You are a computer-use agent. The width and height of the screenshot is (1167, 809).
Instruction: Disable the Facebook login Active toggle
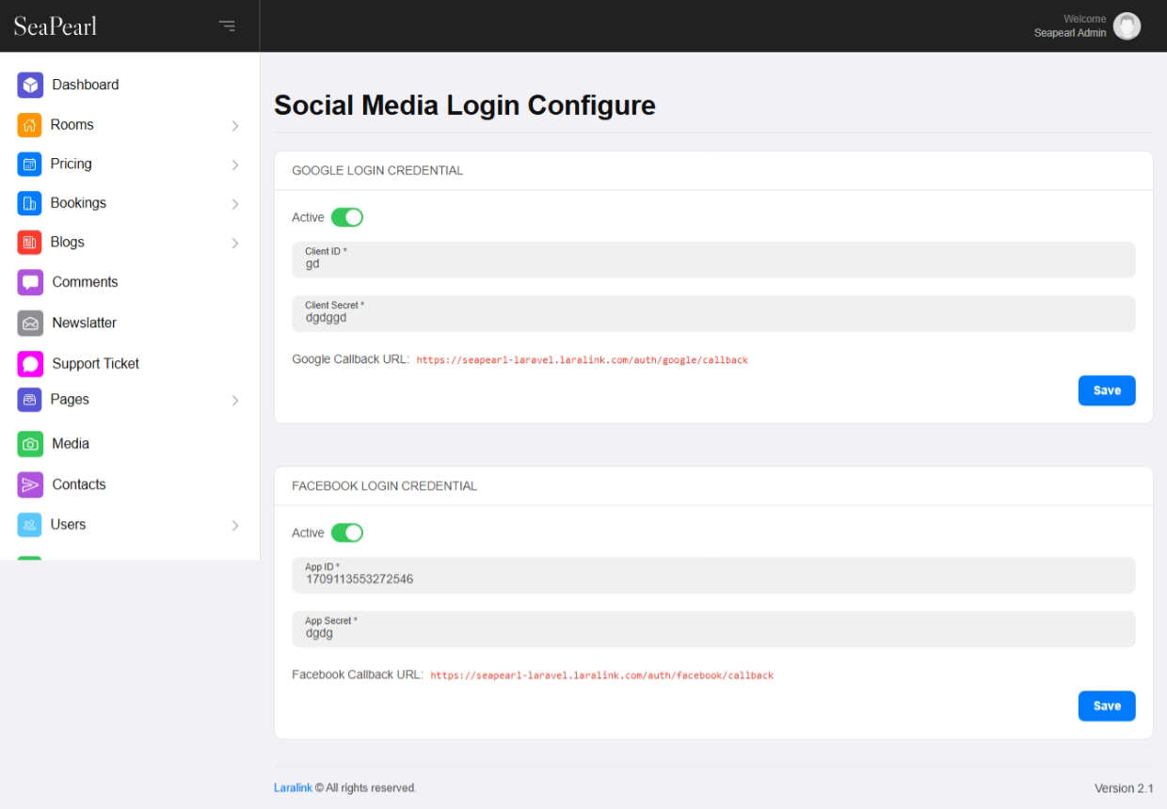346,532
